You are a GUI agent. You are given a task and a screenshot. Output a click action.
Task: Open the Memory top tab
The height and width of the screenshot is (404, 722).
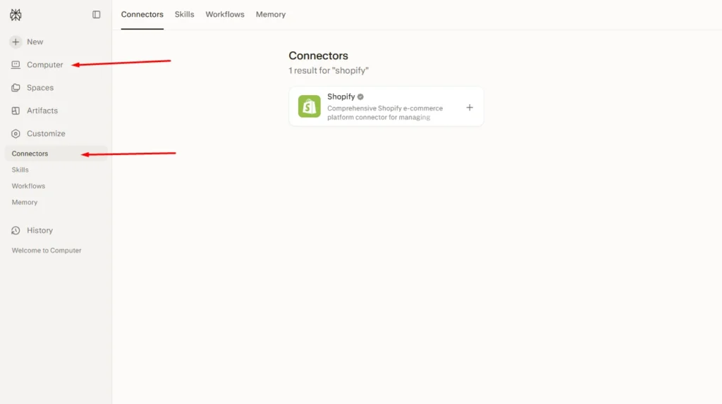click(x=271, y=15)
